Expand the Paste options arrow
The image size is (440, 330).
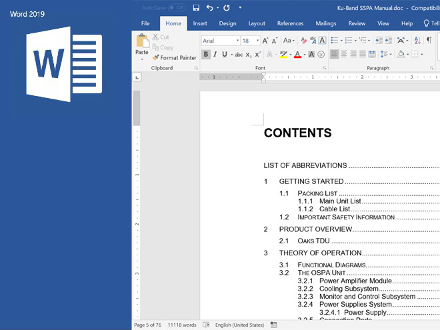coord(142,59)
